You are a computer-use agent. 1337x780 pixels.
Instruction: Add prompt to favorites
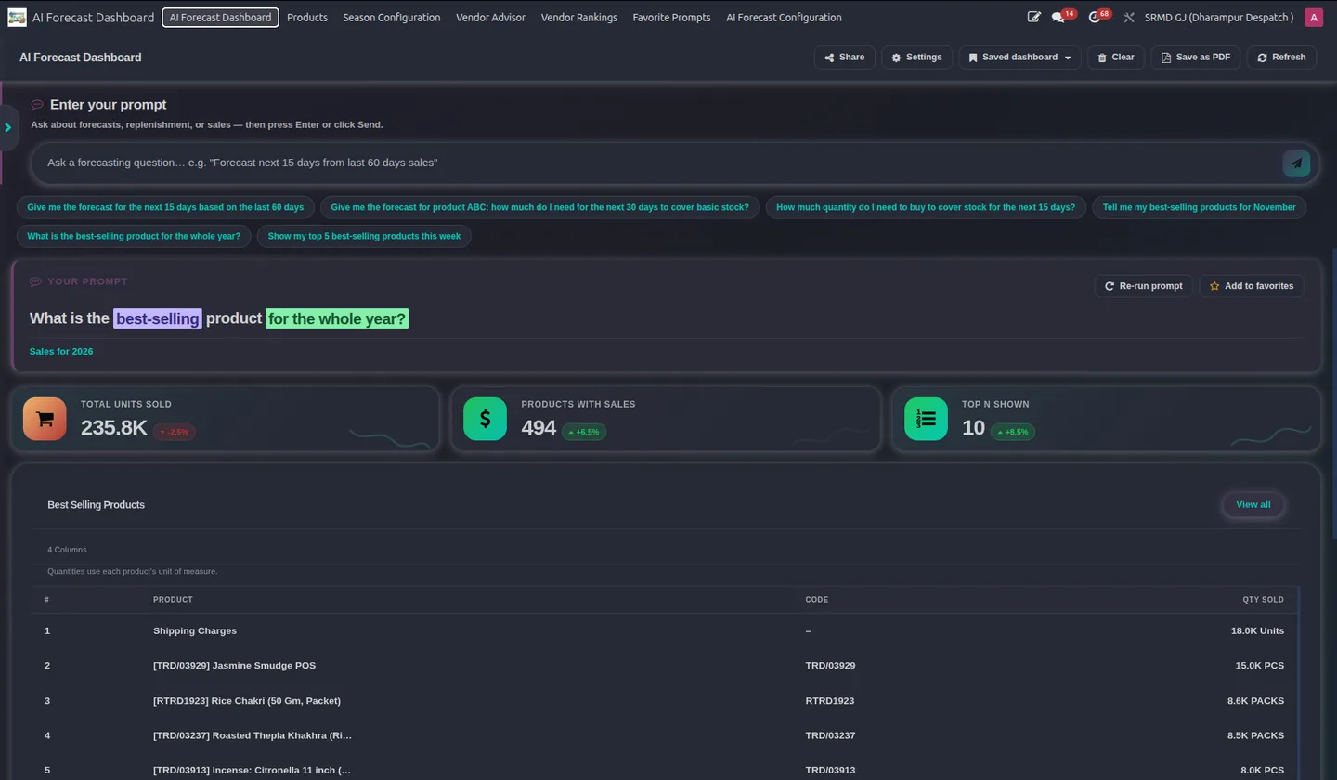click(1252, 286)
